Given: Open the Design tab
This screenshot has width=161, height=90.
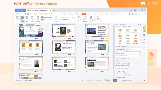Looking at the screenshot, I should [47, 14].
